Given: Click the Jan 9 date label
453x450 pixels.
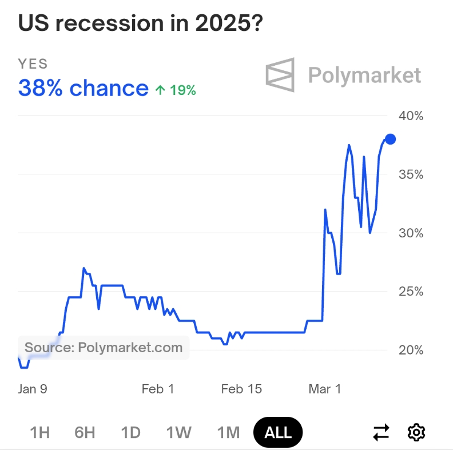Looking at the screenshot, I should coord(33,389).
